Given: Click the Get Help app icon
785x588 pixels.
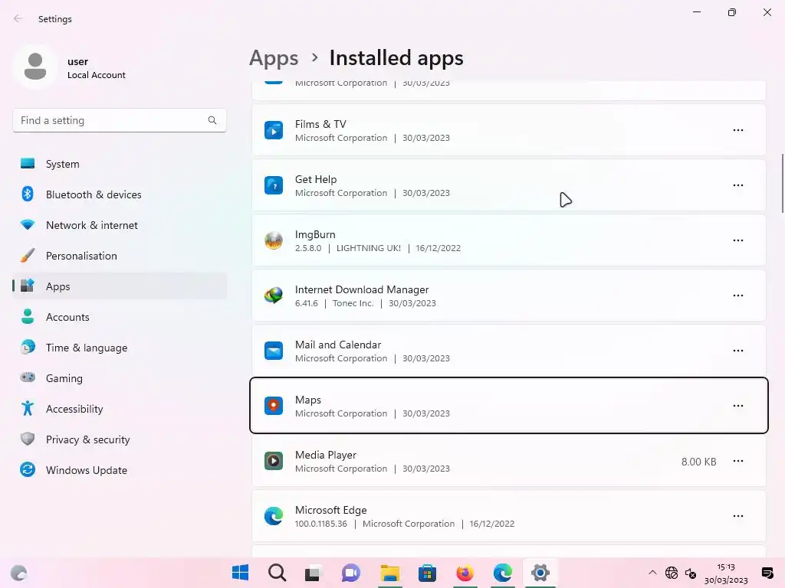Looking at the screenshot, I should tap(274, 185).
